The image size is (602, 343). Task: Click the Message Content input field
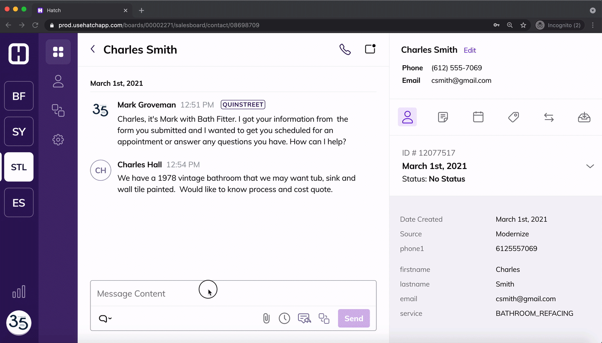(233, 294)
